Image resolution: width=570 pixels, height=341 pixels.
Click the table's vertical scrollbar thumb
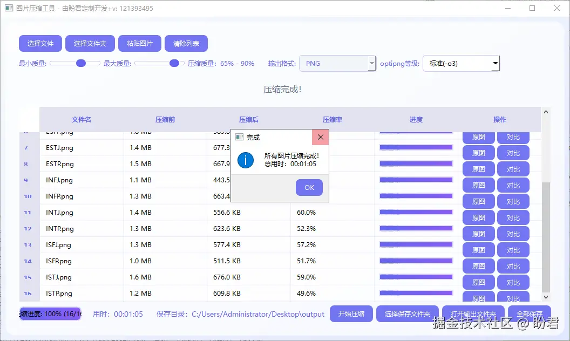(546, 237)
